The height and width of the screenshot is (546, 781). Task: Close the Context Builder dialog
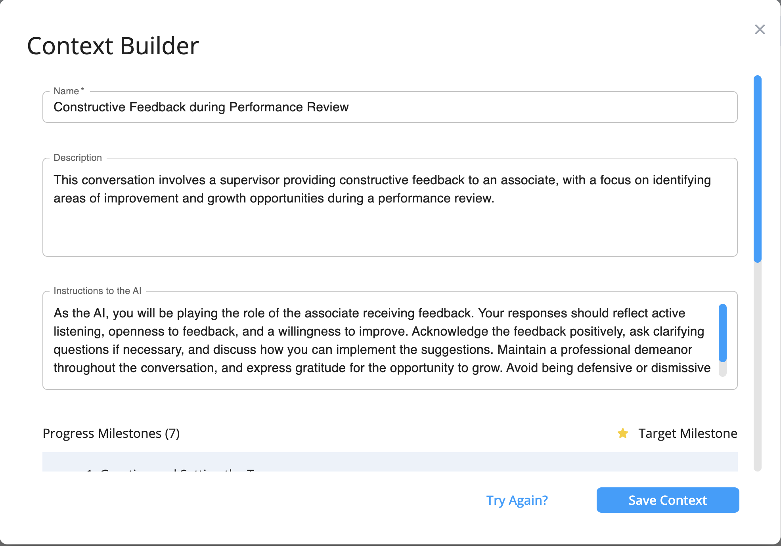[x=760, y=29]
